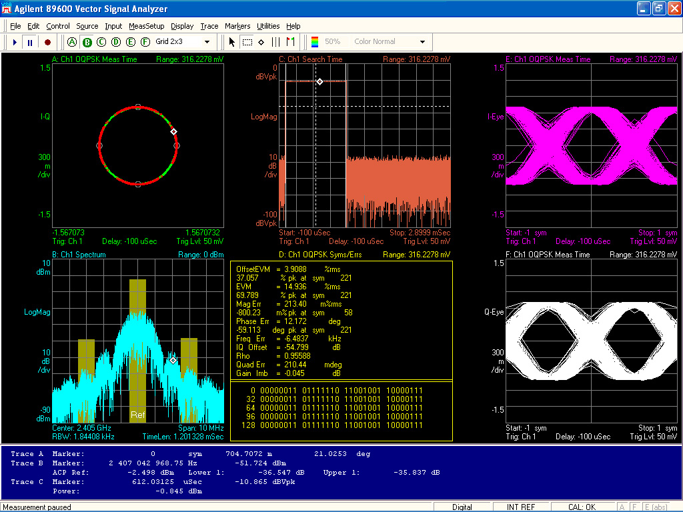The width and height of the screenshot is (683, 512).
Task: Click the Run measurement play button
Action: pyautogui.click(x=15, y=42)
